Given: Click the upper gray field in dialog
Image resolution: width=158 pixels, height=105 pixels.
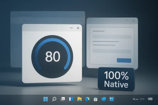Looking at the screenshot, I should coord(112,37).
